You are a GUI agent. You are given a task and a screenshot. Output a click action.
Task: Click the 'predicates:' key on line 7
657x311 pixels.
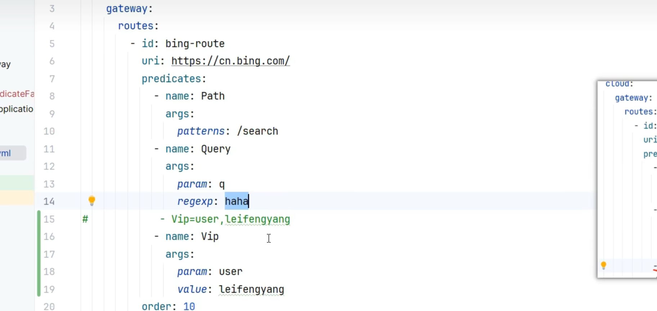click(174, 78)
